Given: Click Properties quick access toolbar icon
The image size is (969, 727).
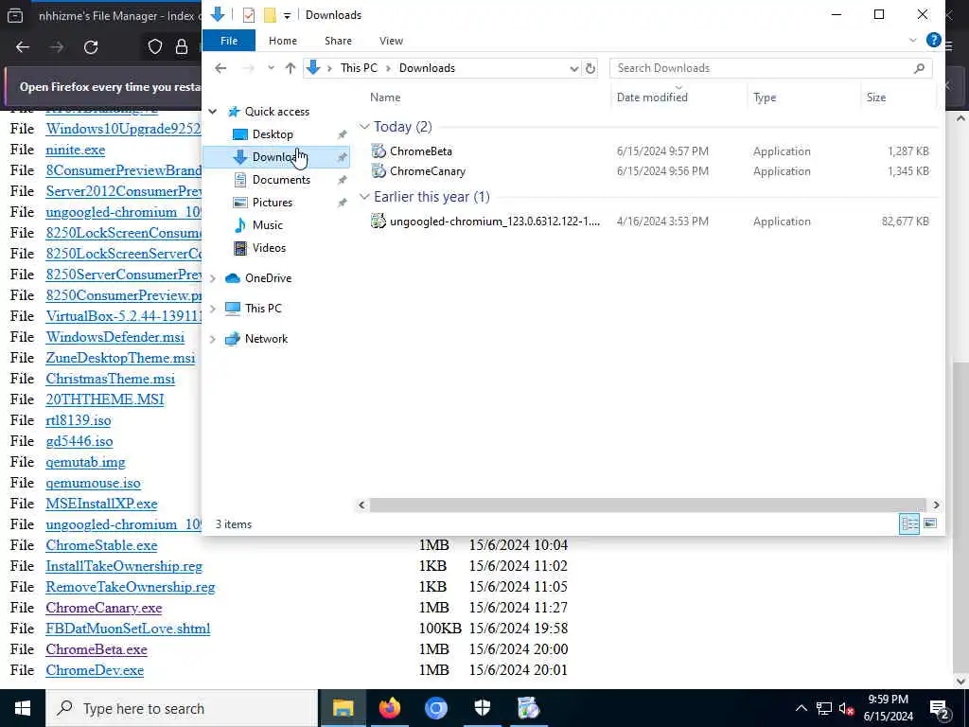Looking at the screenshot, I should coord(249,15).
